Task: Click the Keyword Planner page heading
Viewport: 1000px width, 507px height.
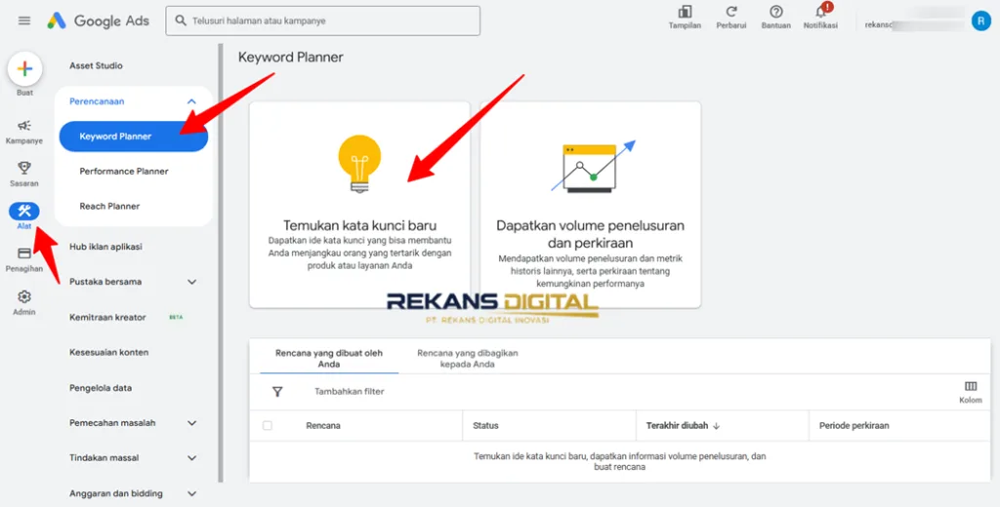Action: tap(291, 58)
